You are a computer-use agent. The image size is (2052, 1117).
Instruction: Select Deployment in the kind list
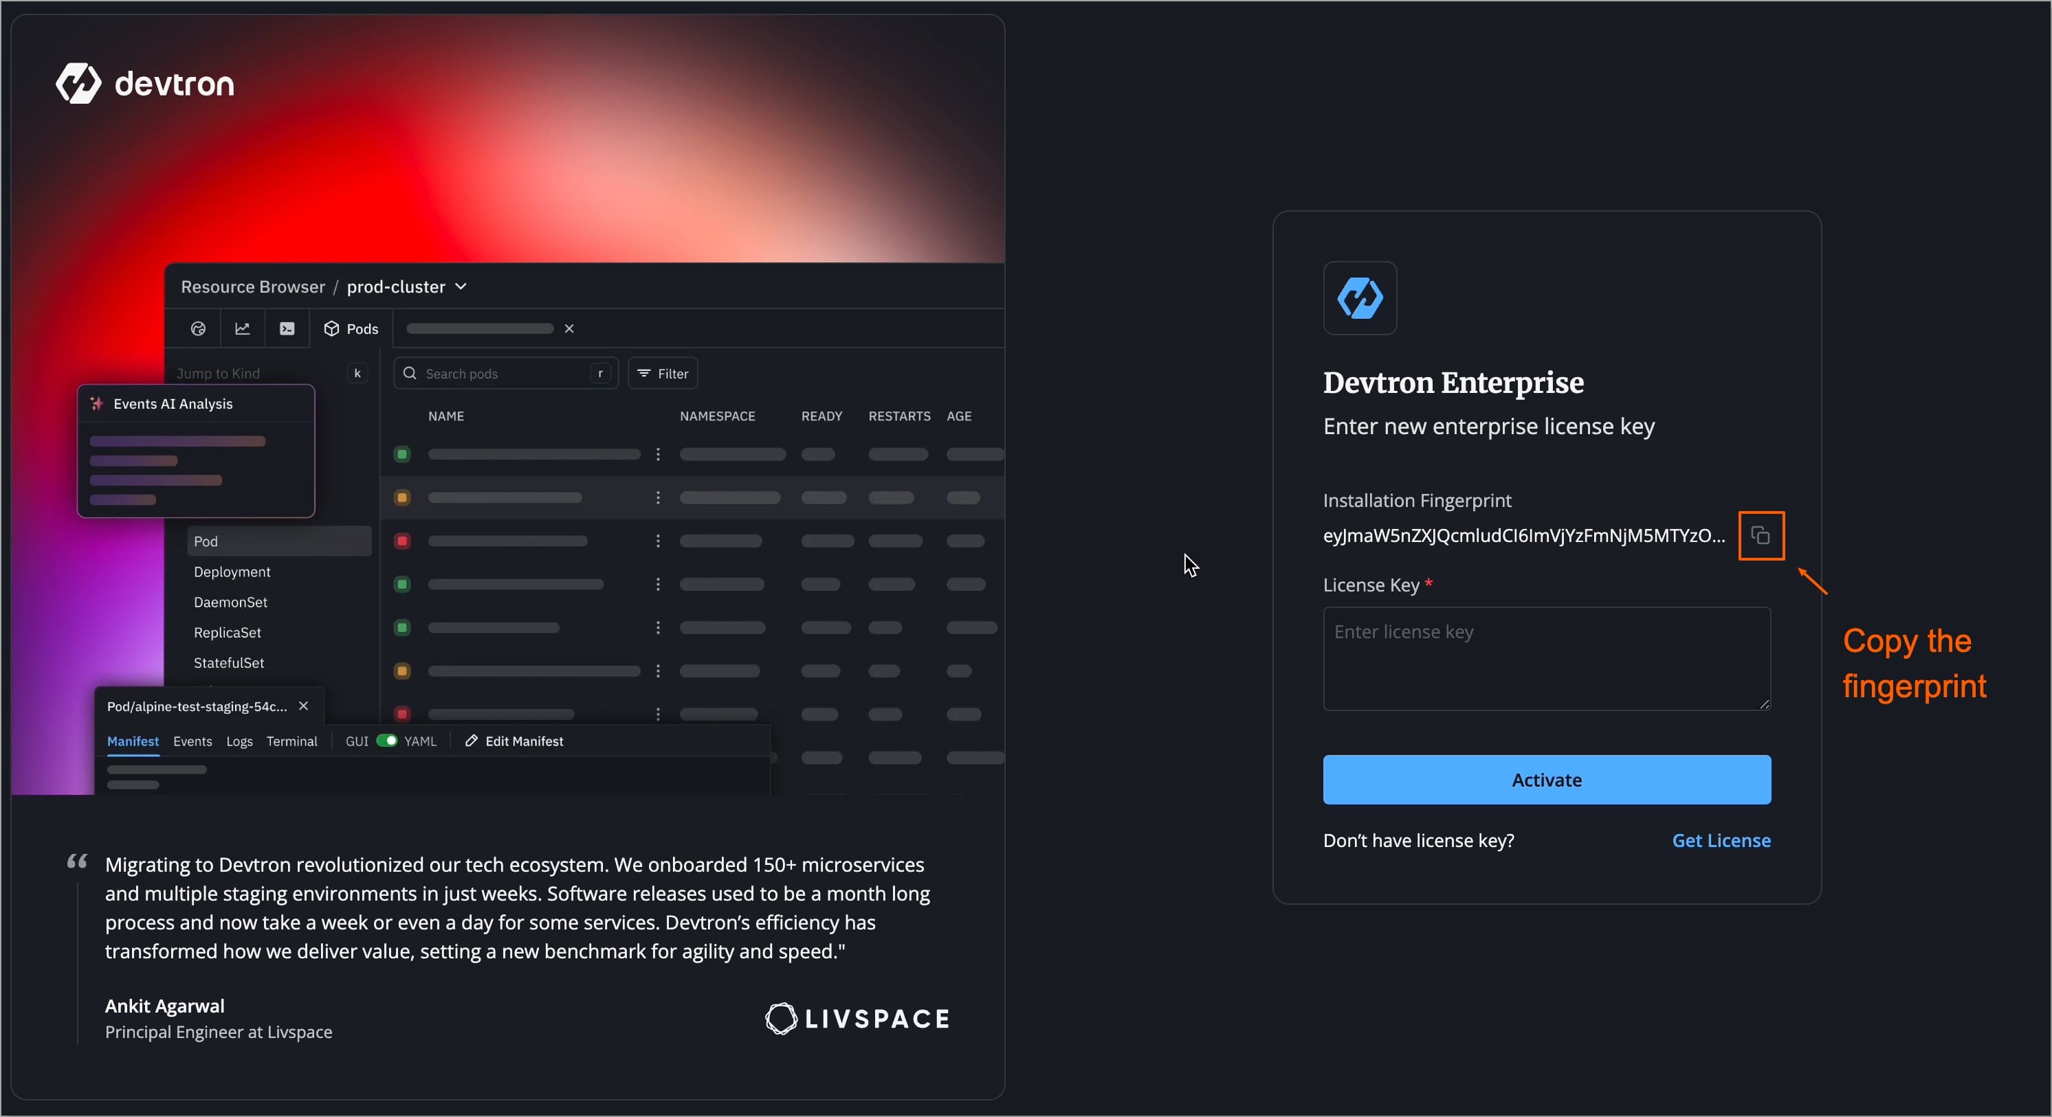[232, 572]
